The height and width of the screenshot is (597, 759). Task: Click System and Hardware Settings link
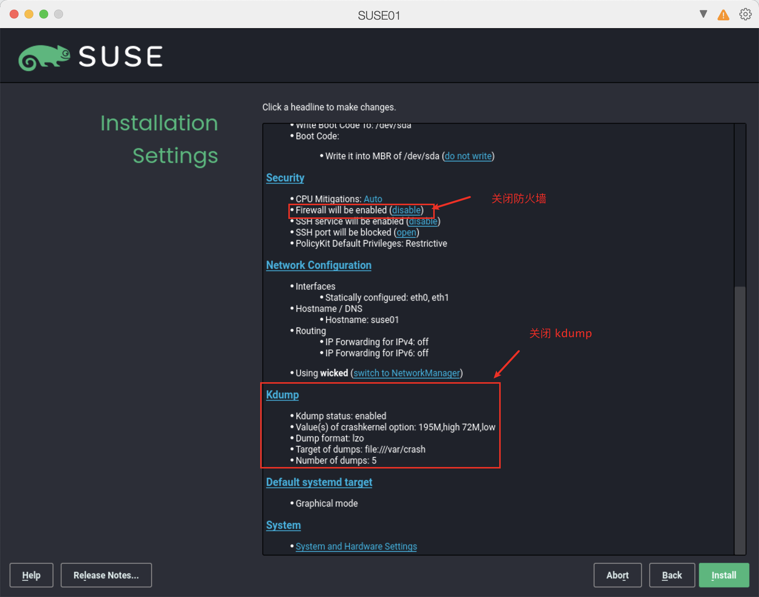click(x=356, y=546)
